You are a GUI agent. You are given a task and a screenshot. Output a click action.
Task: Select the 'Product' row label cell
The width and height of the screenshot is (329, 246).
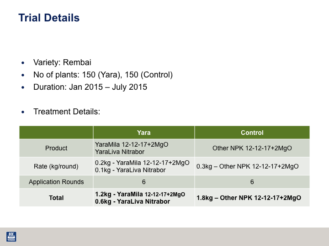pos(56,148)
